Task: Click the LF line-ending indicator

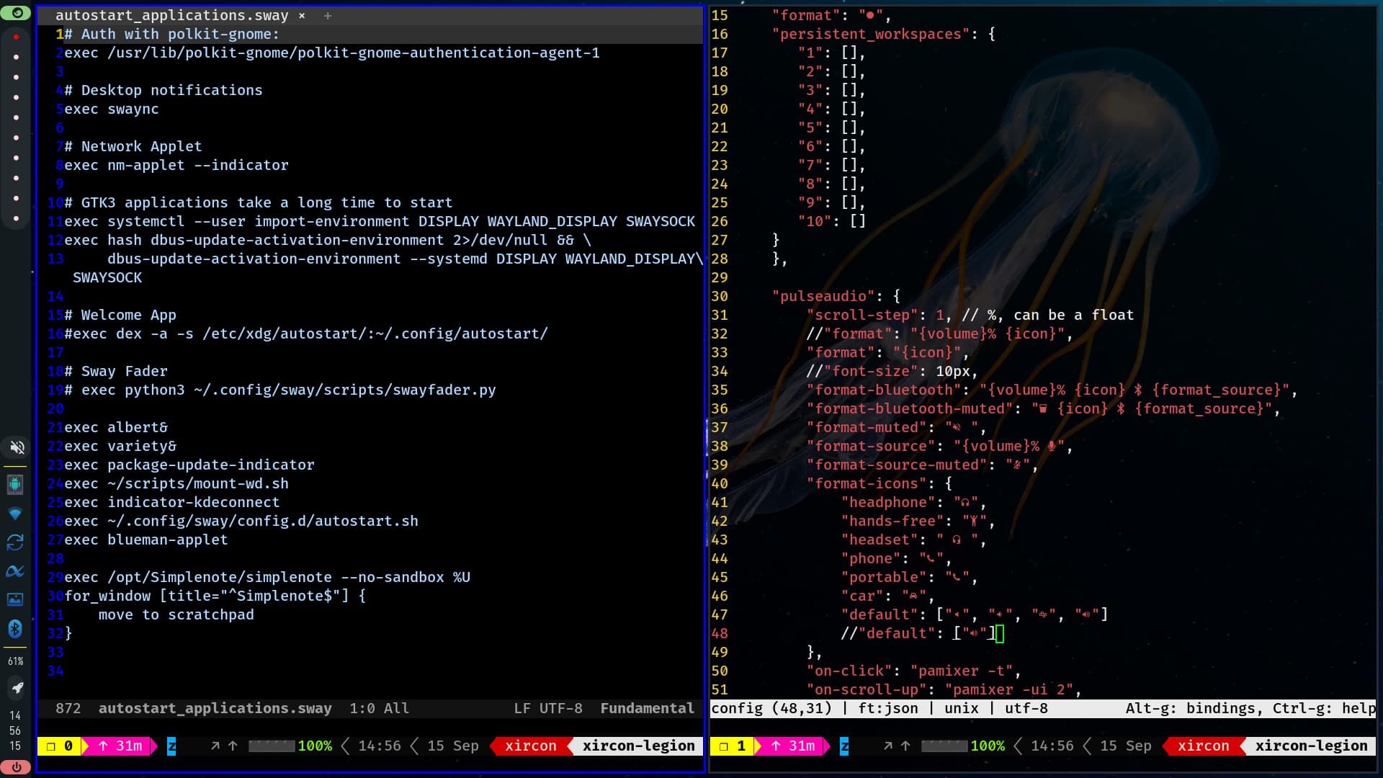Action: (x=522, y=708)
